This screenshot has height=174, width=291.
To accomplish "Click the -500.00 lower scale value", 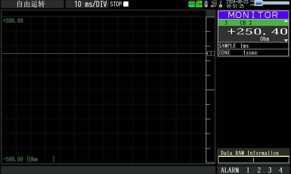I will tap(13, 159).
